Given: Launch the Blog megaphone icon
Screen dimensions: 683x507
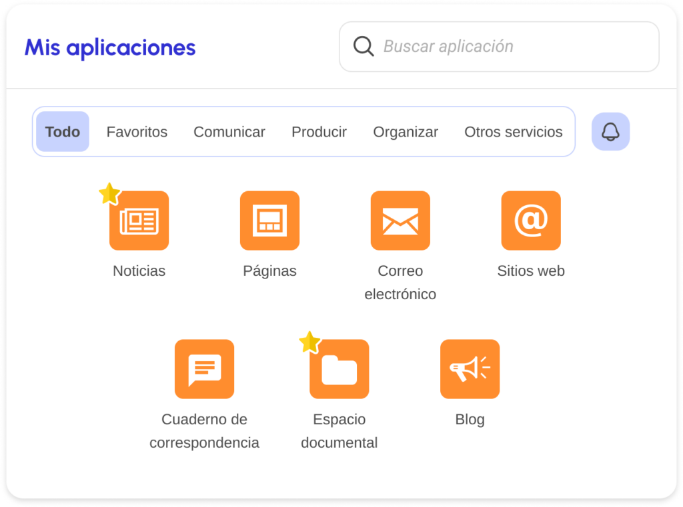Looking at the screenshot, I should click(x=470, y=369).
